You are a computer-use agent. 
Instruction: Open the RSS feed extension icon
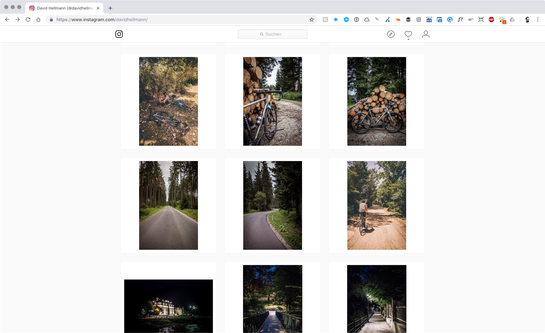click(x=325, y=20)
